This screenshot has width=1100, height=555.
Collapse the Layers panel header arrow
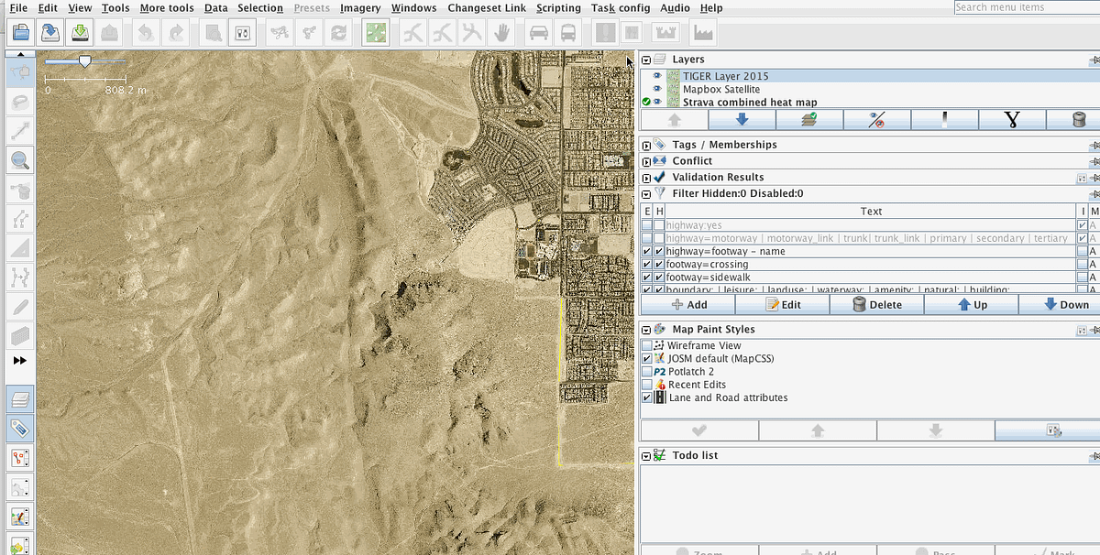647,58
